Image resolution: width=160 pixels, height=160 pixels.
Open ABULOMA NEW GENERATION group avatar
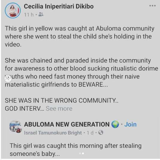[16, 127]
